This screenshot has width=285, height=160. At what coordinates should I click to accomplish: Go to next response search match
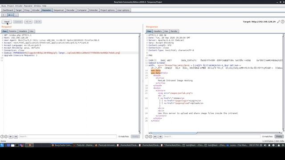(160, 136)
